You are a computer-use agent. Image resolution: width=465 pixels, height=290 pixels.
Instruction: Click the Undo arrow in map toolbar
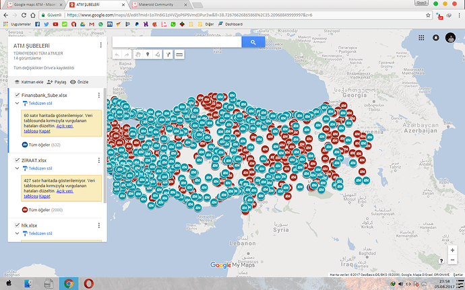117,55
